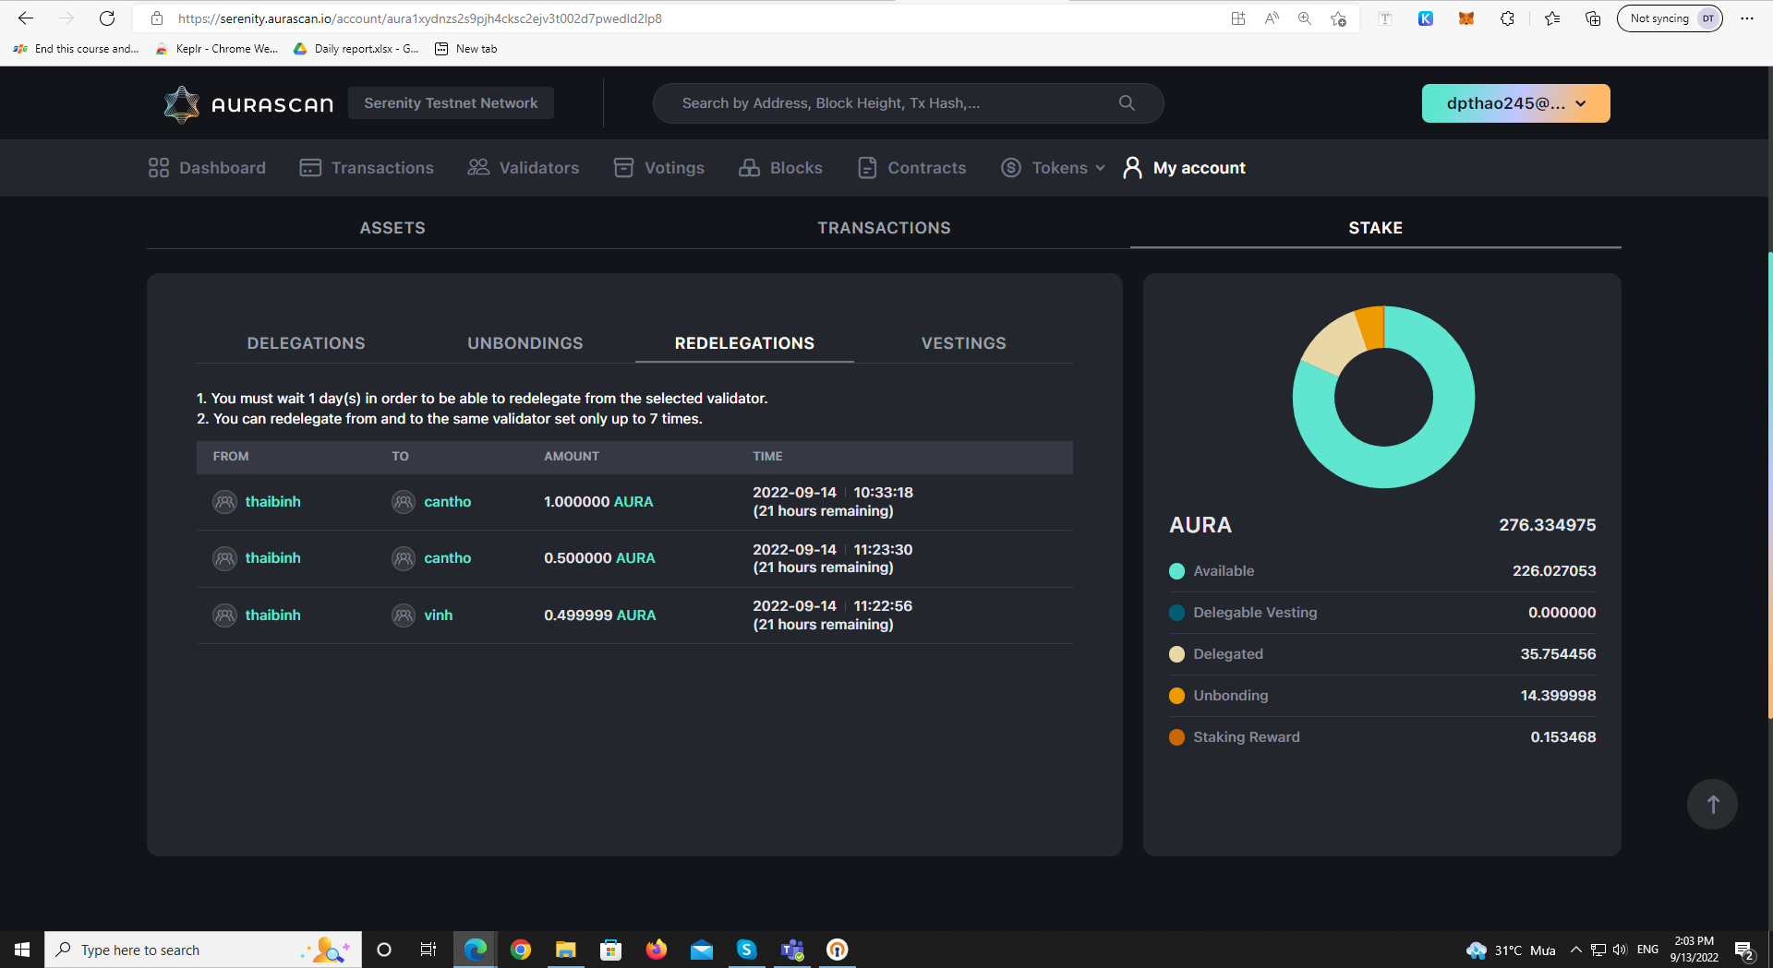Open the dpthao245 account dropdown
The image size is (1773, 968).
coord(1514,102)
